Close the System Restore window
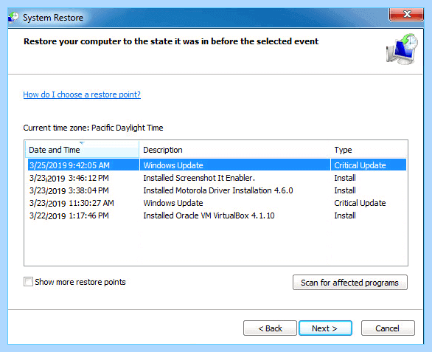 (x=406, y=14)
